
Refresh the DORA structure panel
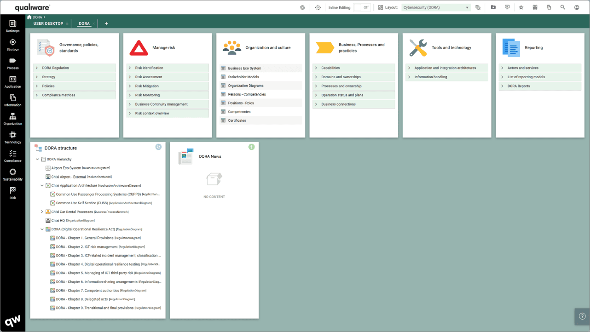158,147
